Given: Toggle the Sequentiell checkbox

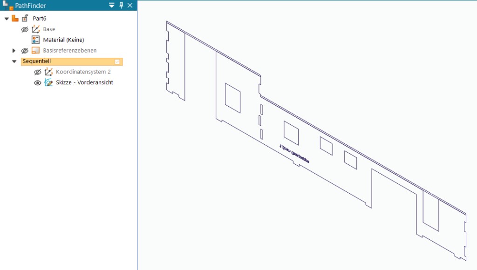Looking at the screenshot, I should [117, 62].
